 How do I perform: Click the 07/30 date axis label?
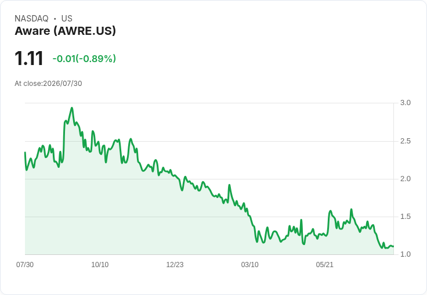point(25,264)
